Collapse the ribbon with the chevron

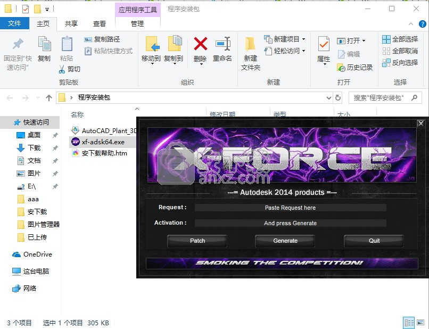tap(411, 24)
